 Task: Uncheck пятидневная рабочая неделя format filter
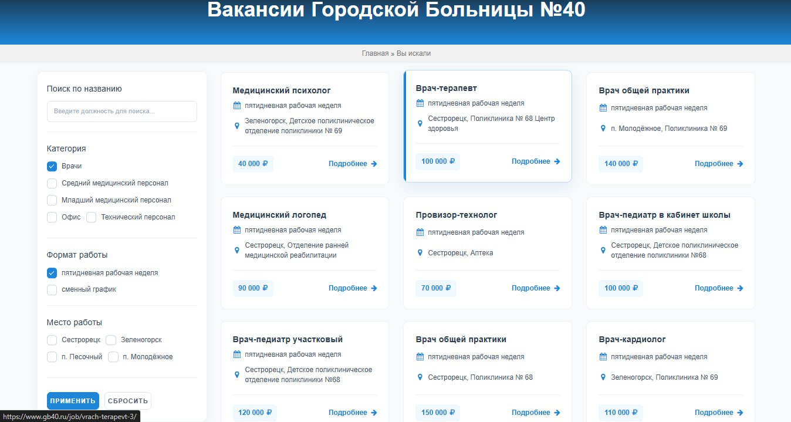point(52,273)
